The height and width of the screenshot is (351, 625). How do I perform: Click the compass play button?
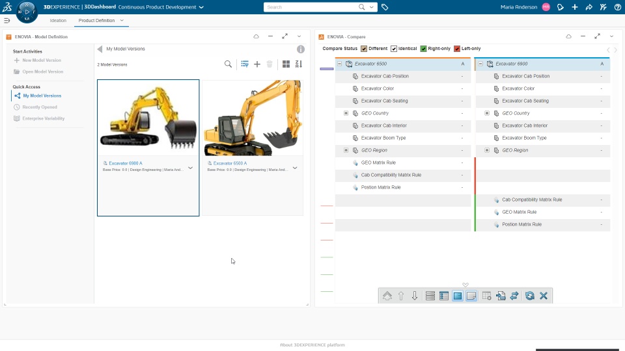pos(27,12)
